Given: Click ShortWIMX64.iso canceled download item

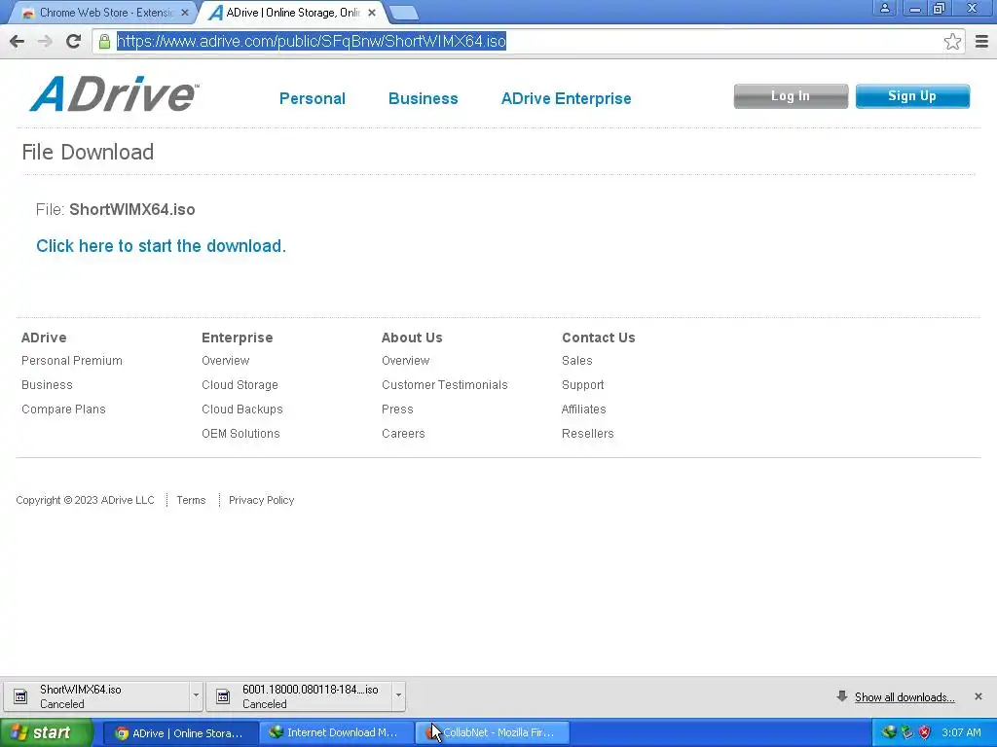Looking at the screenshot, I should 95,696.
